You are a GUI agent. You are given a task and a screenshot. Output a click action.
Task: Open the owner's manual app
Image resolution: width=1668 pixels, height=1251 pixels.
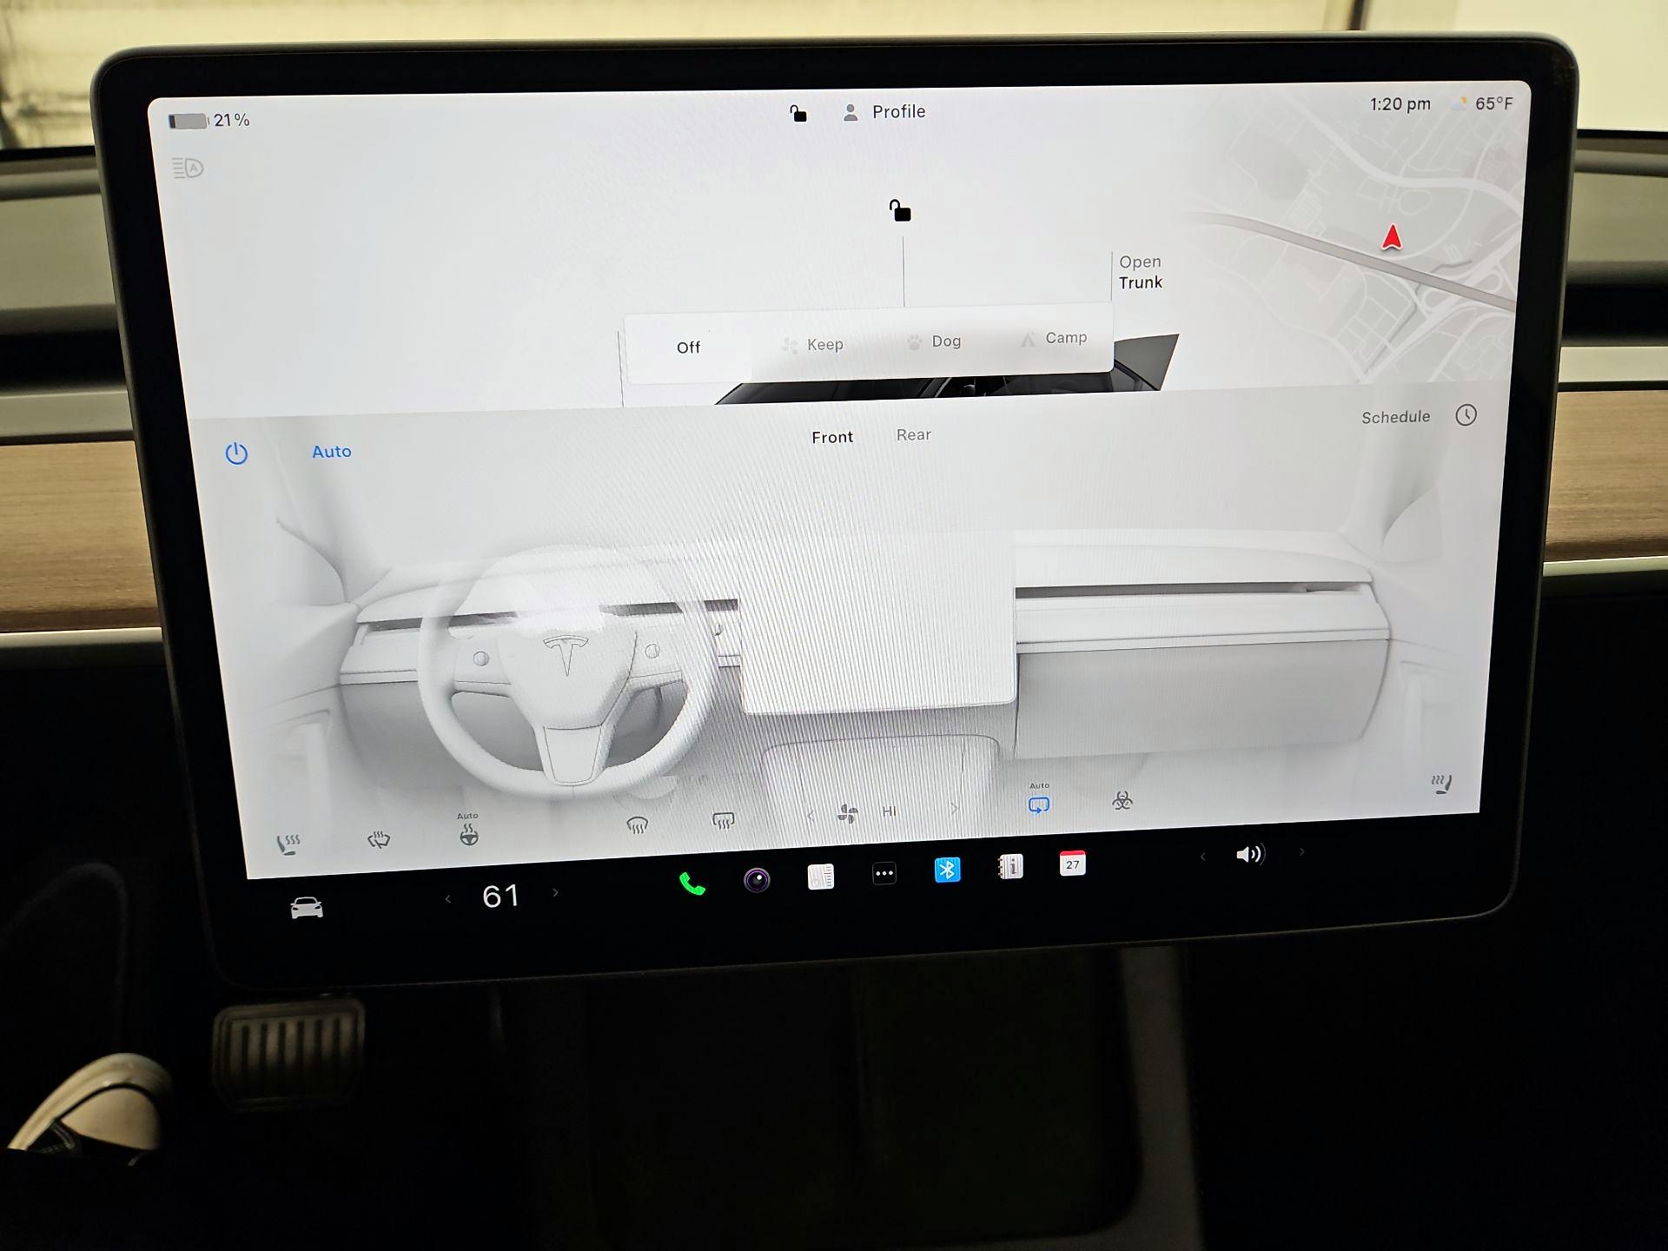pyautogui.click(x=1010, y=866)
